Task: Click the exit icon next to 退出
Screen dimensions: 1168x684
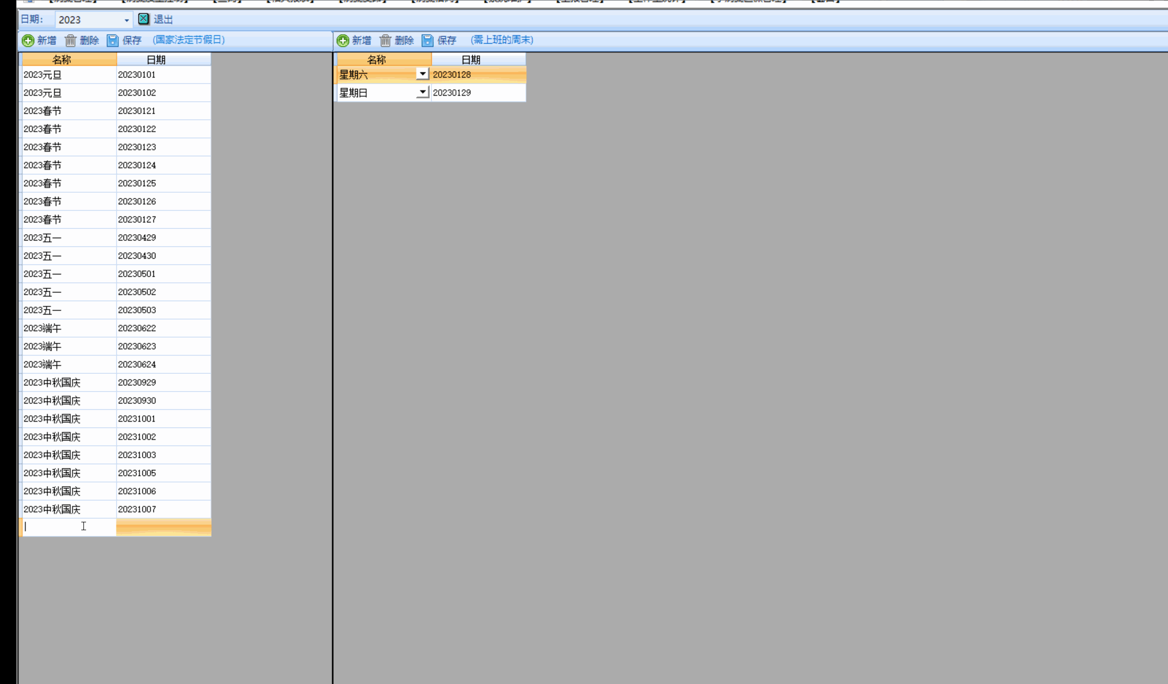Action: 143,19
